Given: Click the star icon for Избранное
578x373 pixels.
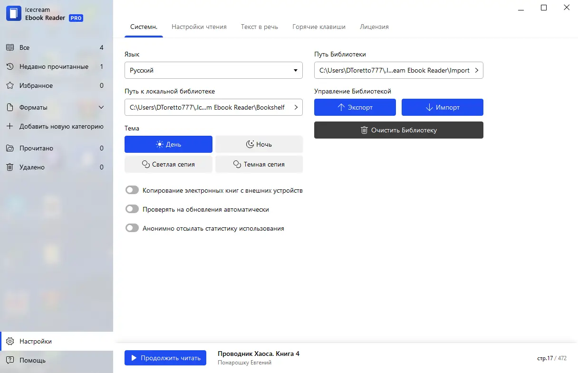Looking at the screenshot, I should [10, 85].
